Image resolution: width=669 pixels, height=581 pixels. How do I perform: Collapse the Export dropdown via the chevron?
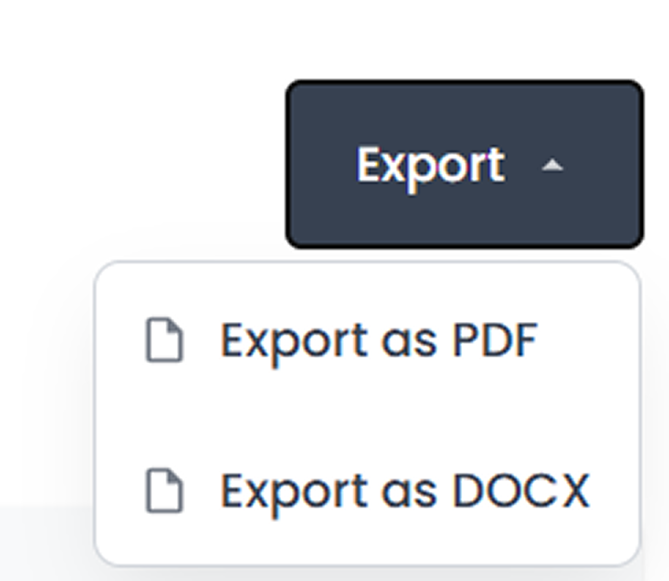(553, 164)
